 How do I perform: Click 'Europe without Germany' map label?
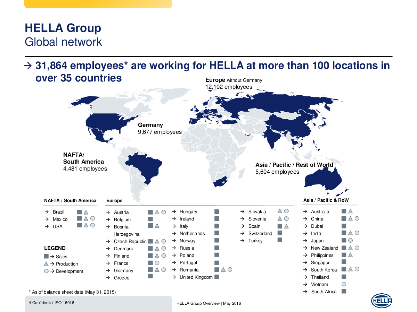[x=234, y=80]
